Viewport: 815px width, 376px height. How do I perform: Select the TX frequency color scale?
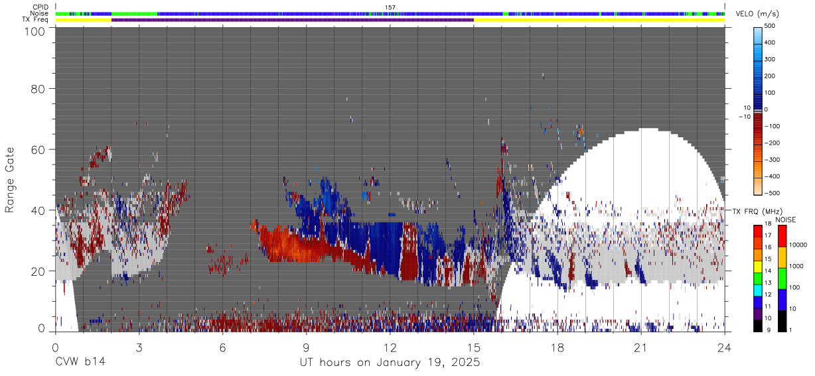[x=758, y=279]
